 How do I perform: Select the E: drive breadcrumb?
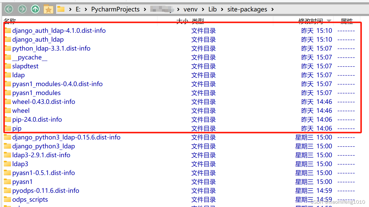pyautogui.click(x=78, y=9)
